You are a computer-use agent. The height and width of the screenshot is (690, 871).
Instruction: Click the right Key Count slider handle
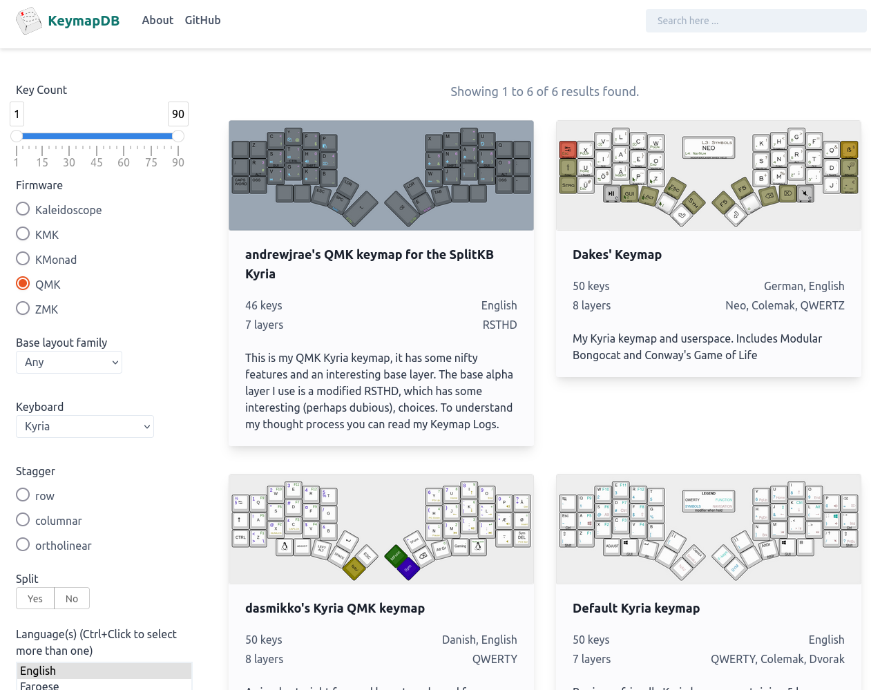point(178,136)
